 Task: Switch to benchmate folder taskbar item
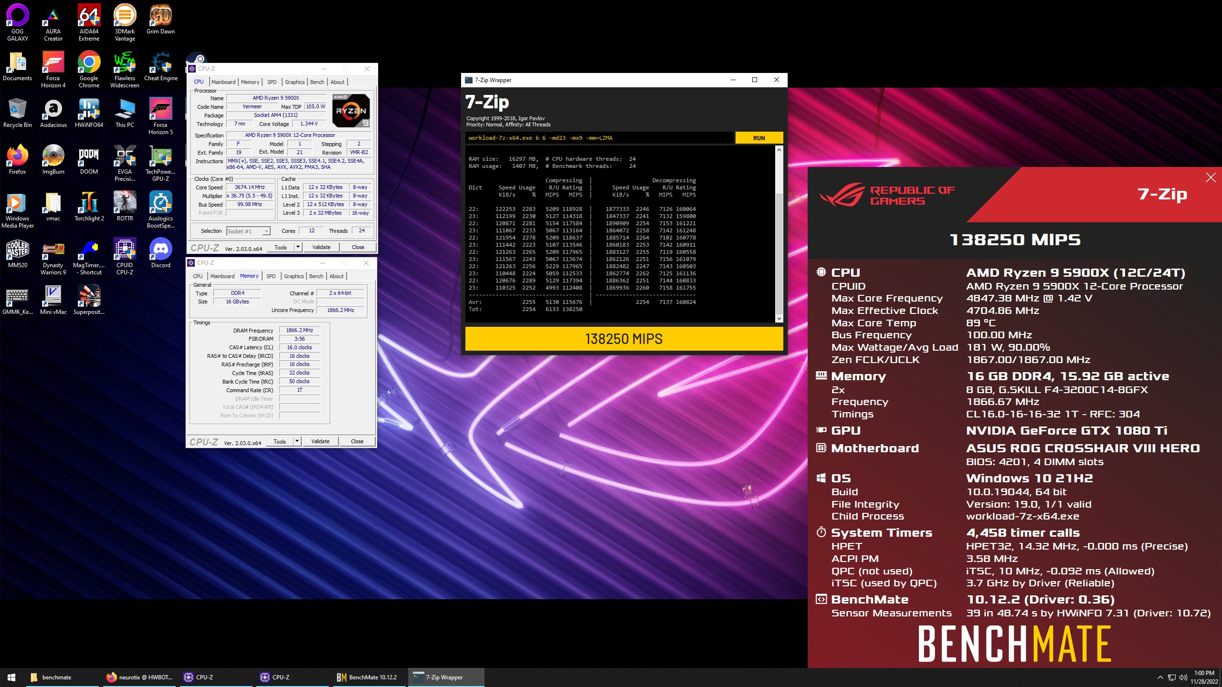(62, 677)
